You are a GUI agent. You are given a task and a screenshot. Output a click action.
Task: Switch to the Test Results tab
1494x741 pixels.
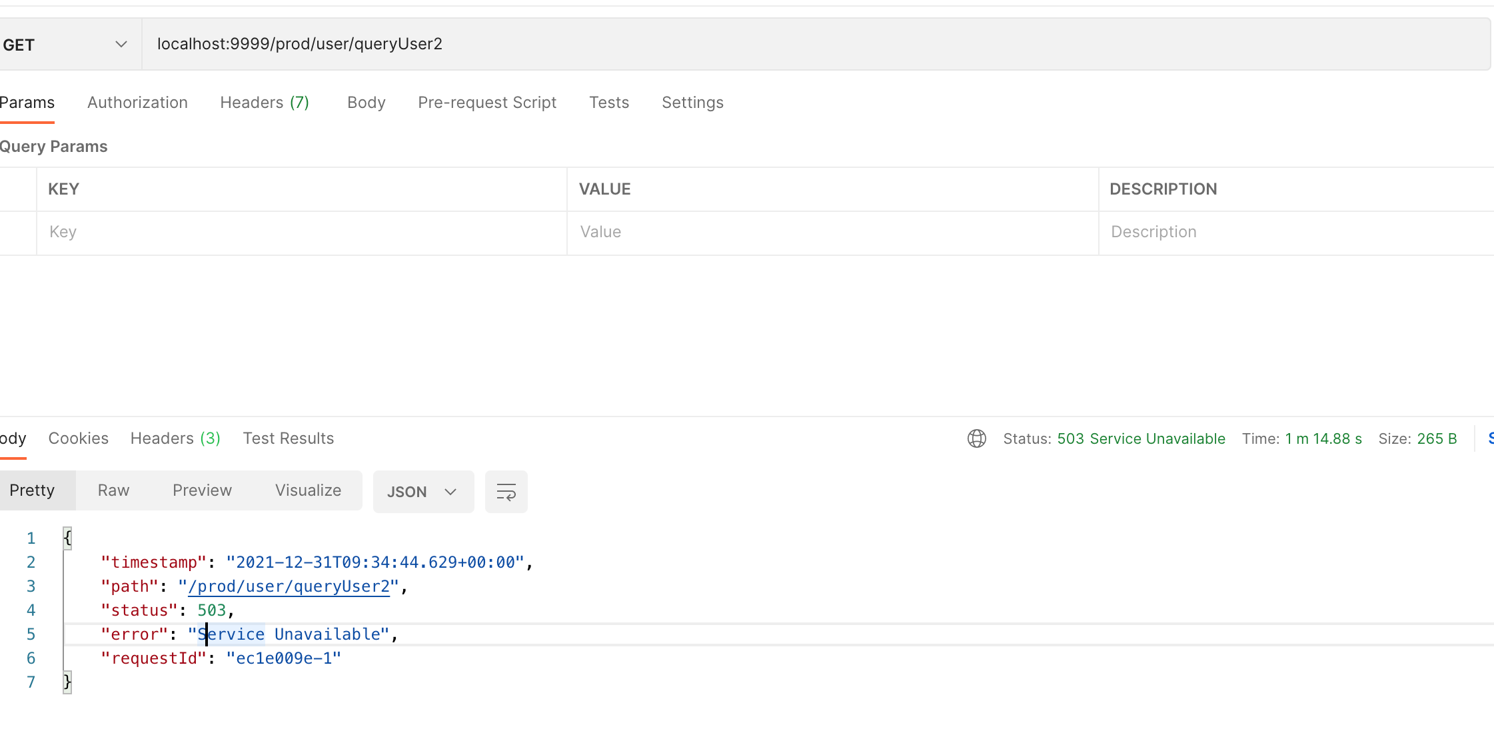288,438
